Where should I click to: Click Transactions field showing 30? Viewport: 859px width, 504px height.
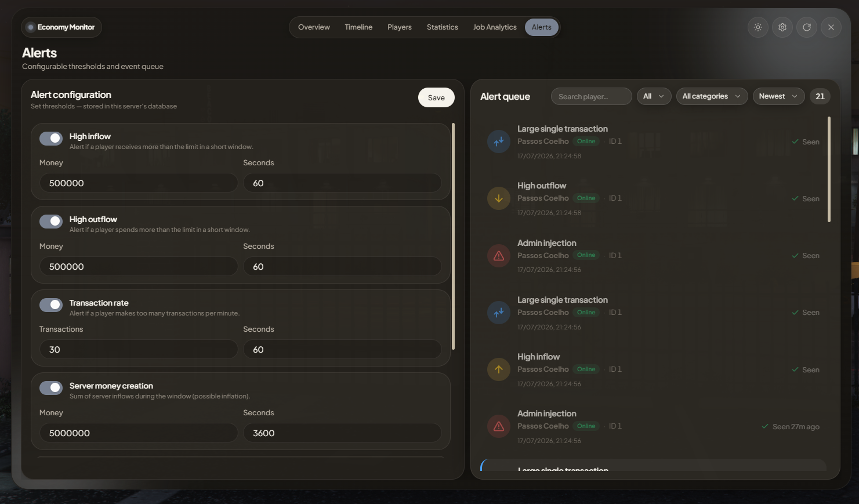[139, 350]
